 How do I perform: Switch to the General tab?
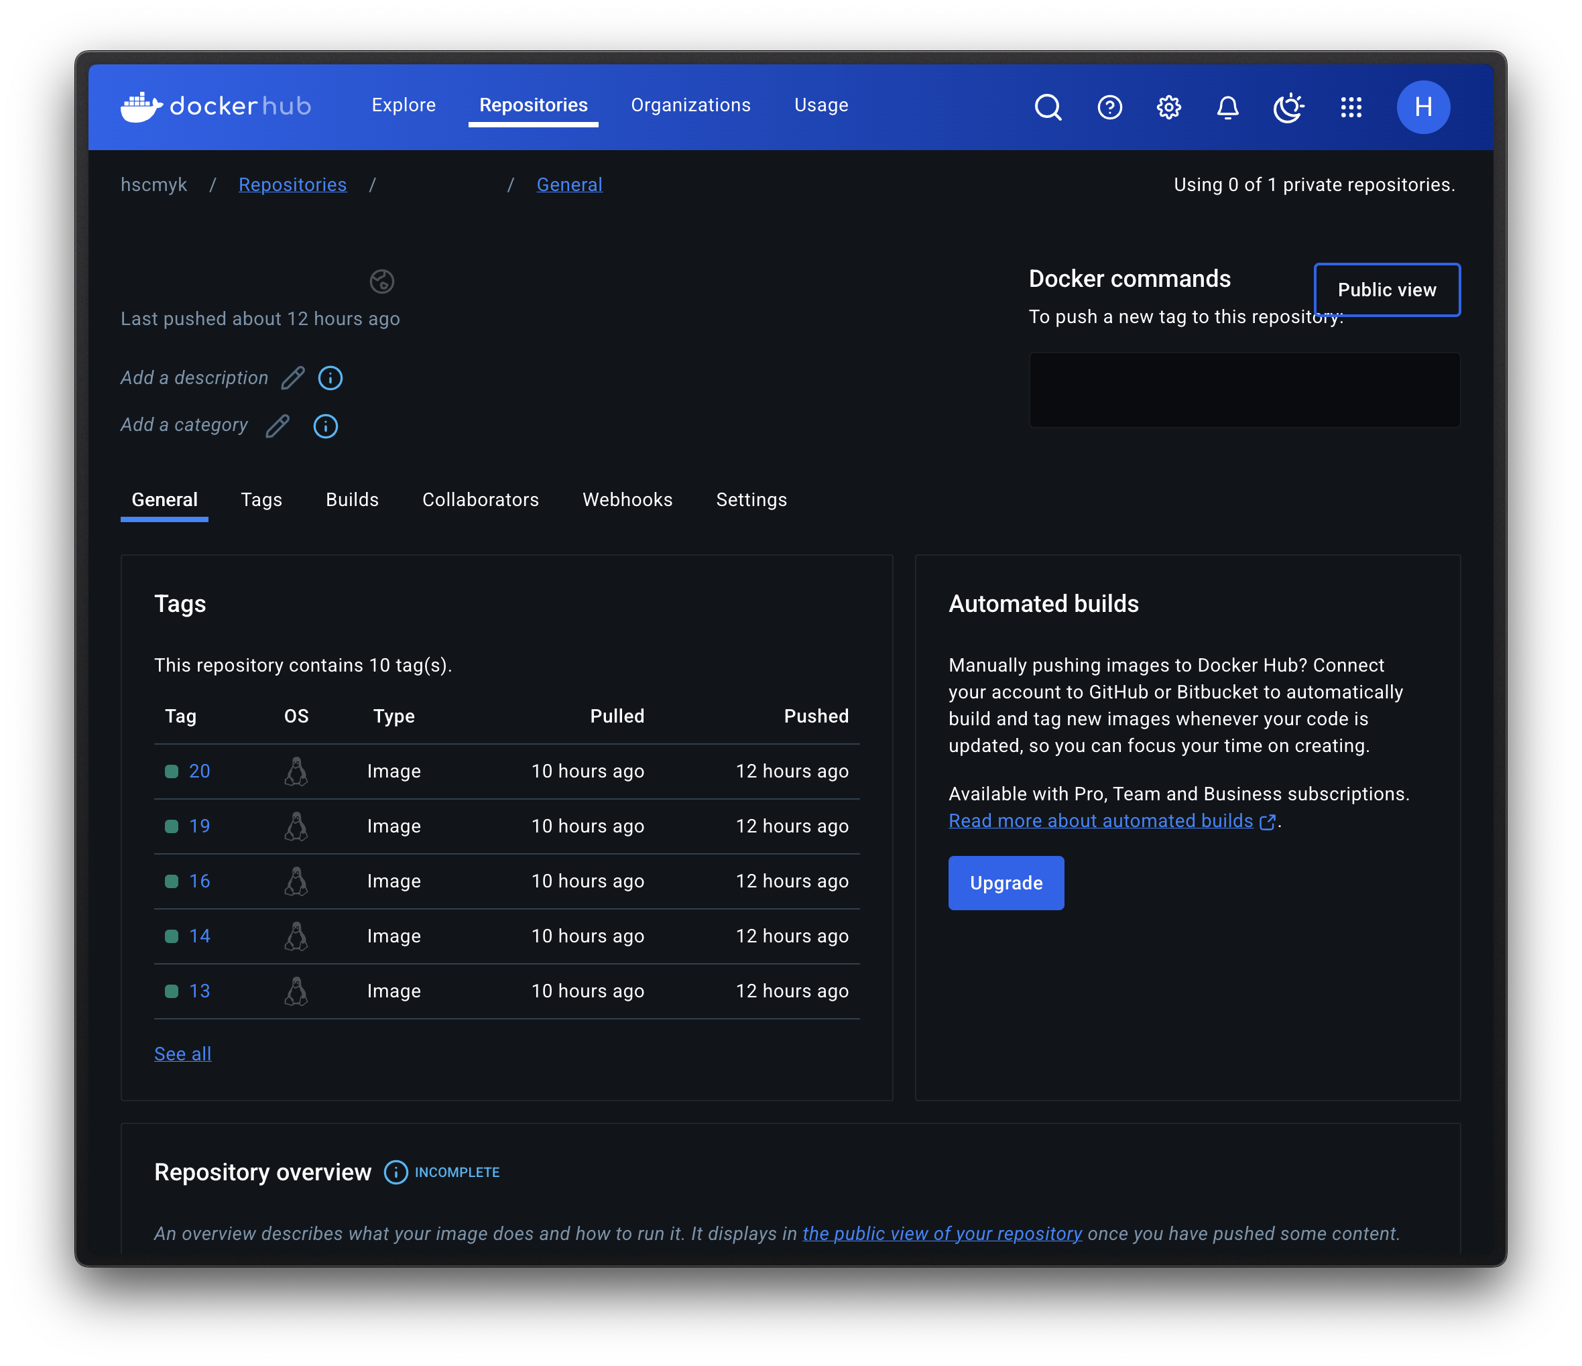(x=165, y=499)
